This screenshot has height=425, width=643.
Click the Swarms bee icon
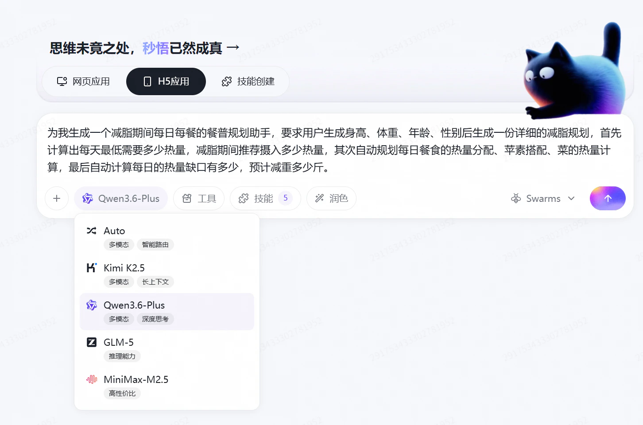(516, 198)
